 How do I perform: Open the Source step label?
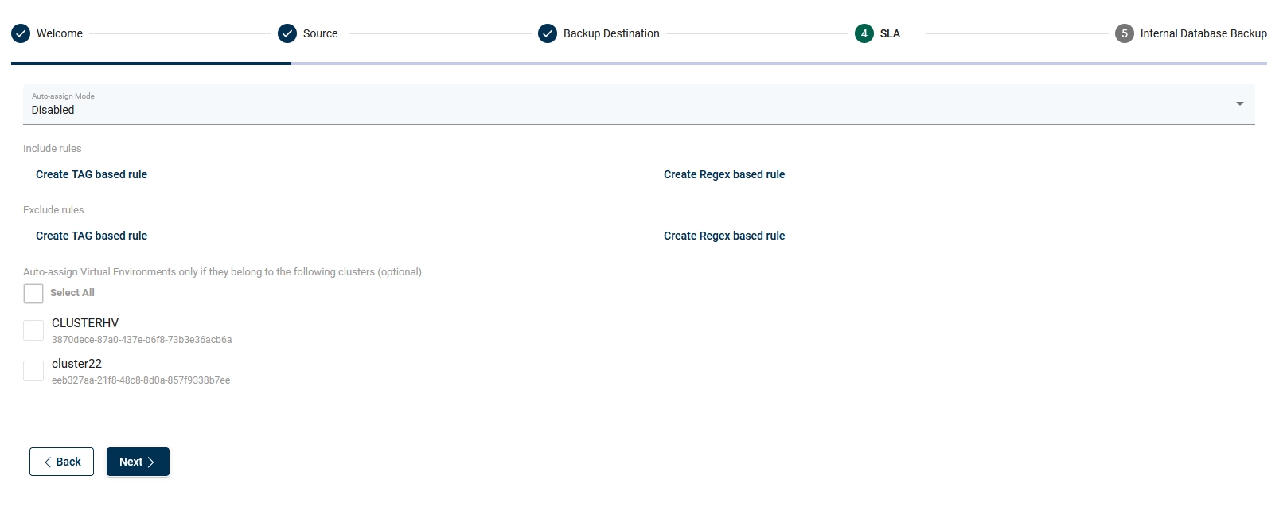[320, 33]
